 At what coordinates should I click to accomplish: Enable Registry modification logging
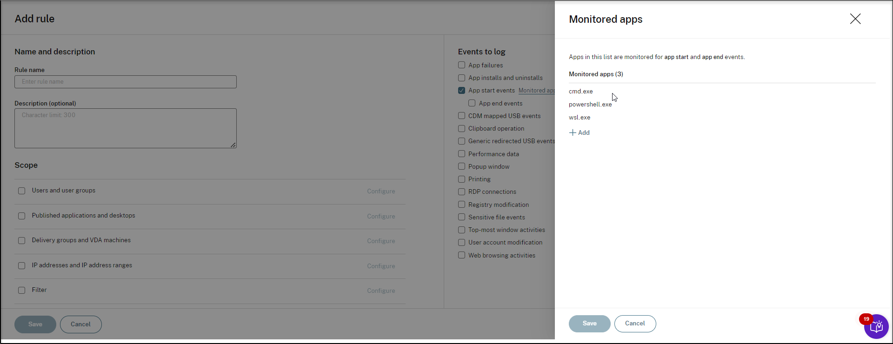461,205
